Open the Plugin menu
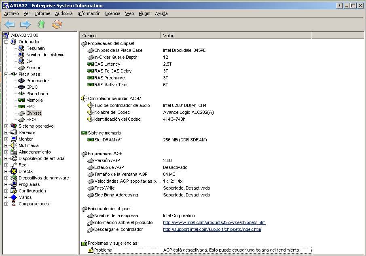The width and height of the screenshot is (366, 256). (x=144, y=13)
